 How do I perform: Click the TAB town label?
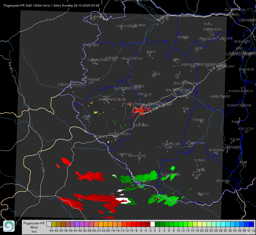185,109
